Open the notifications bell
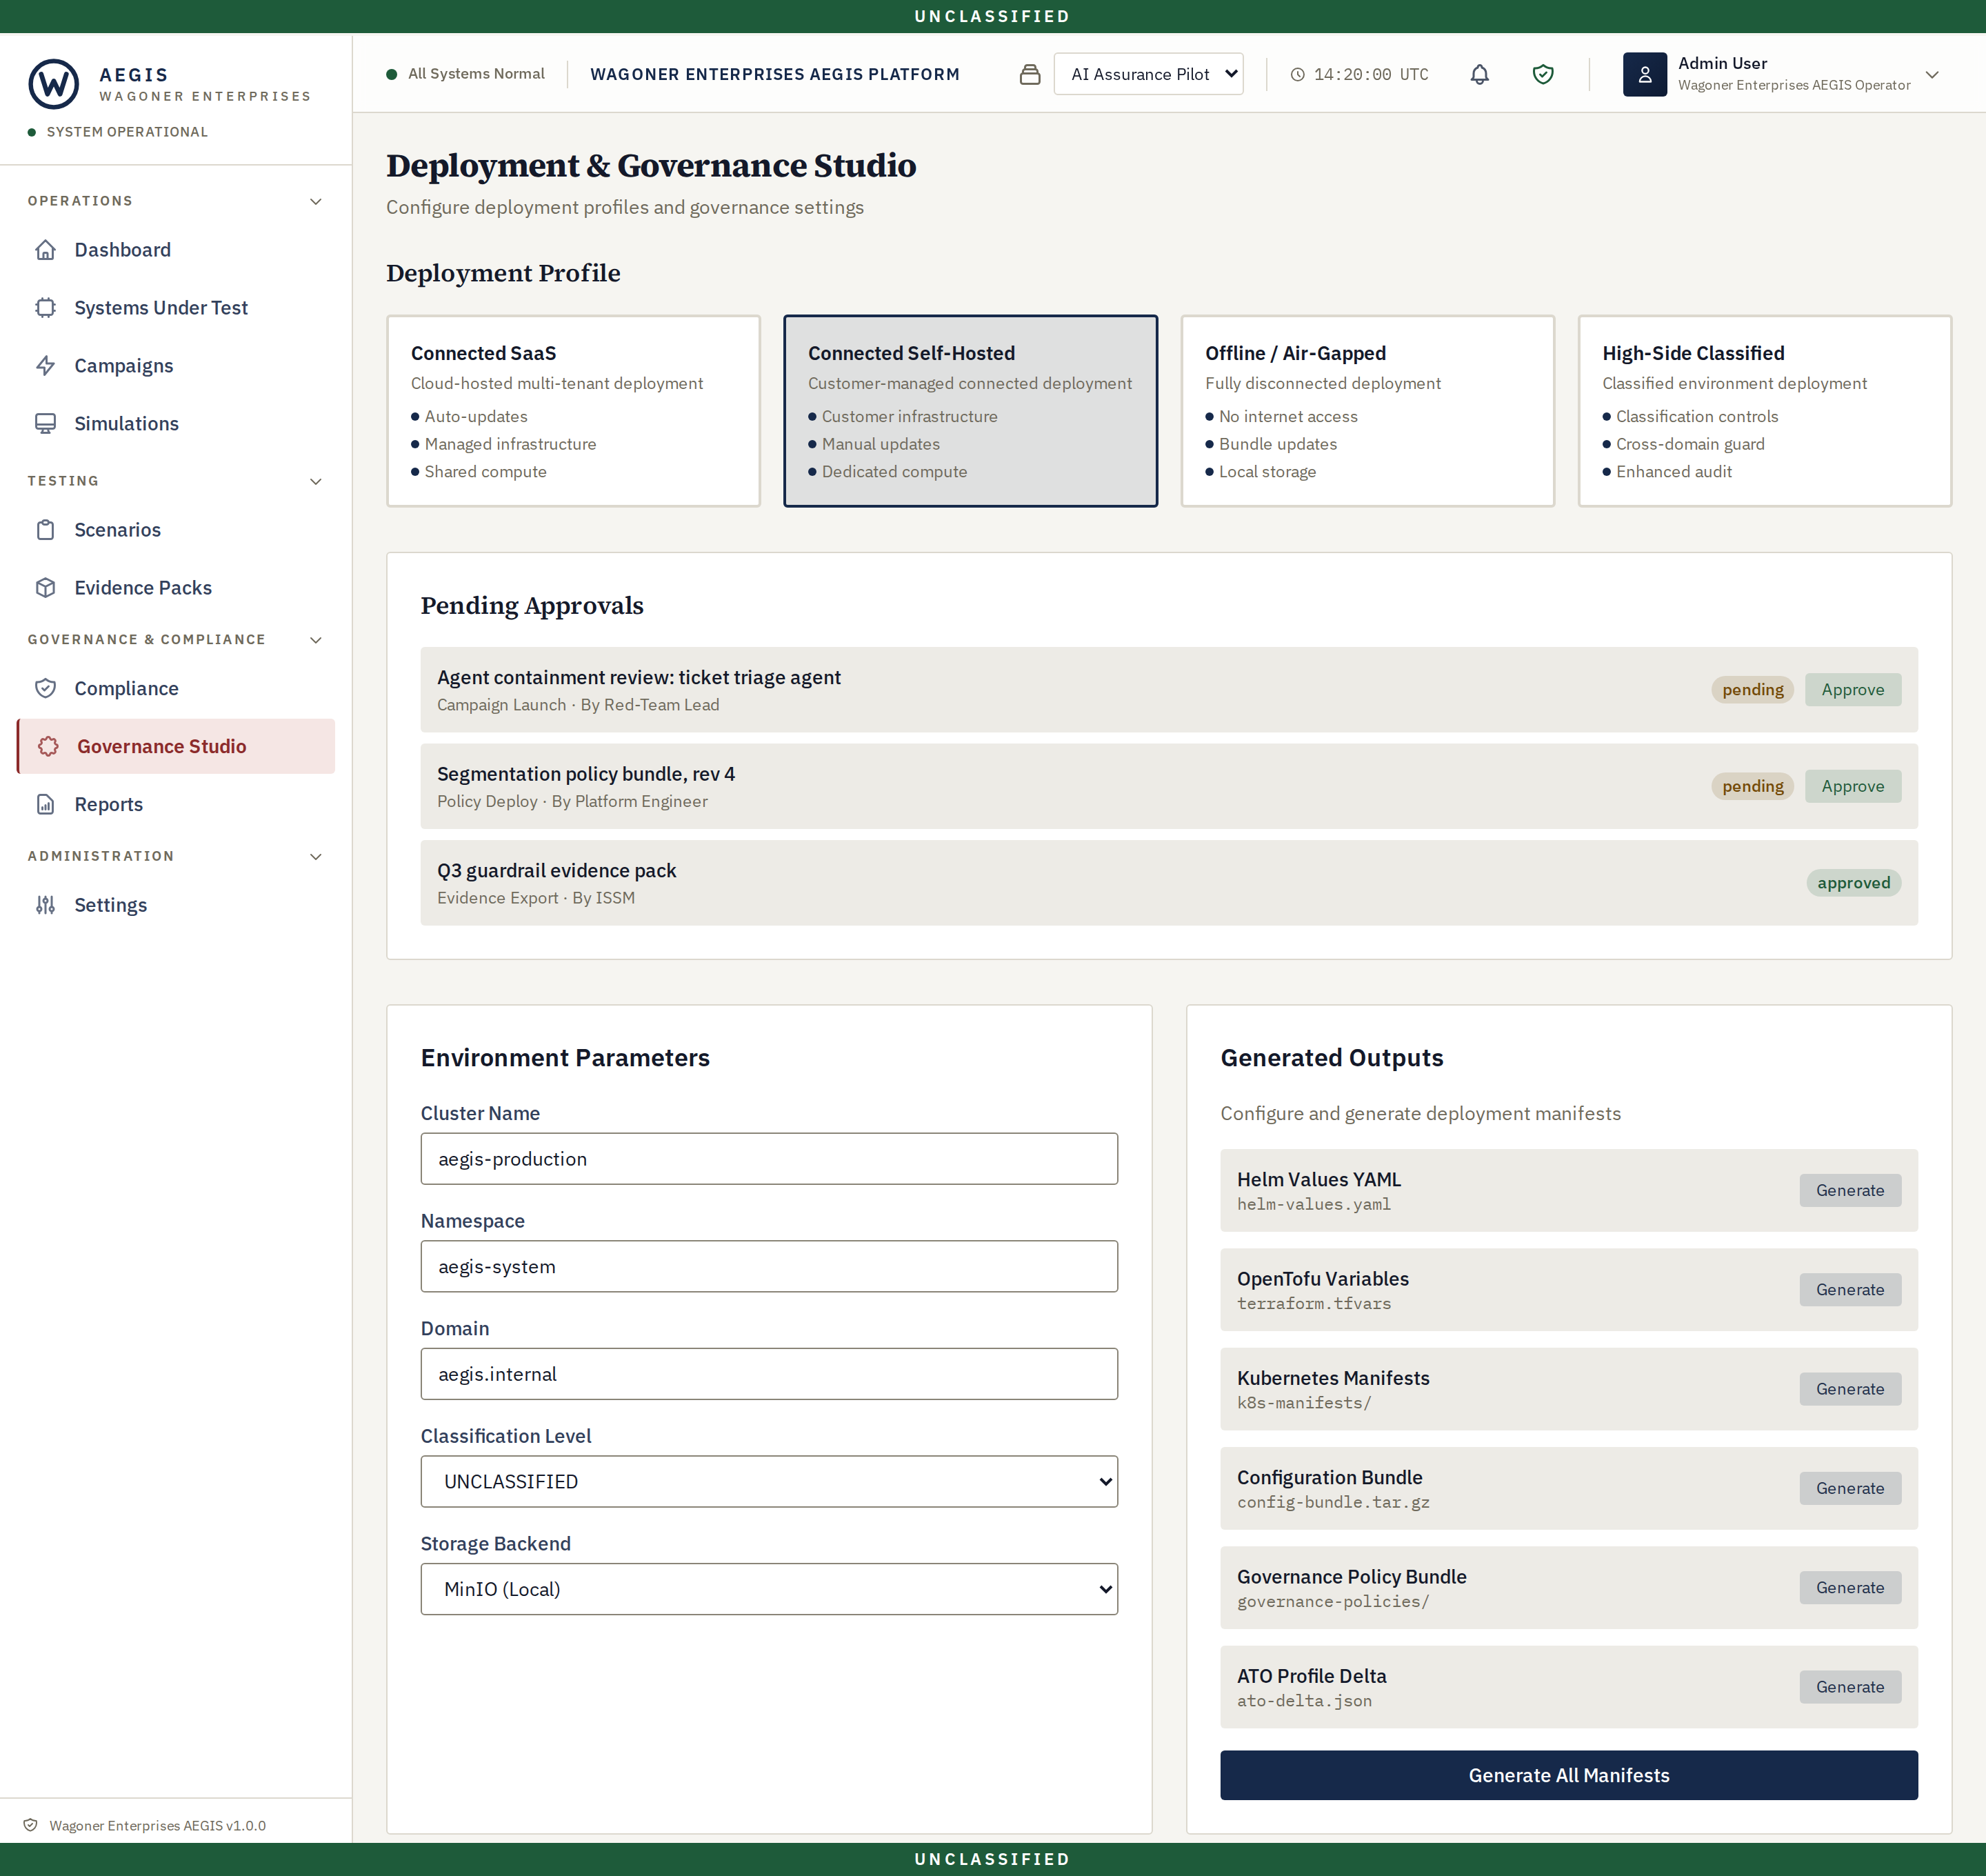The width and height of the screenshot is (1986, 1876). click(x=1480, y=74)
